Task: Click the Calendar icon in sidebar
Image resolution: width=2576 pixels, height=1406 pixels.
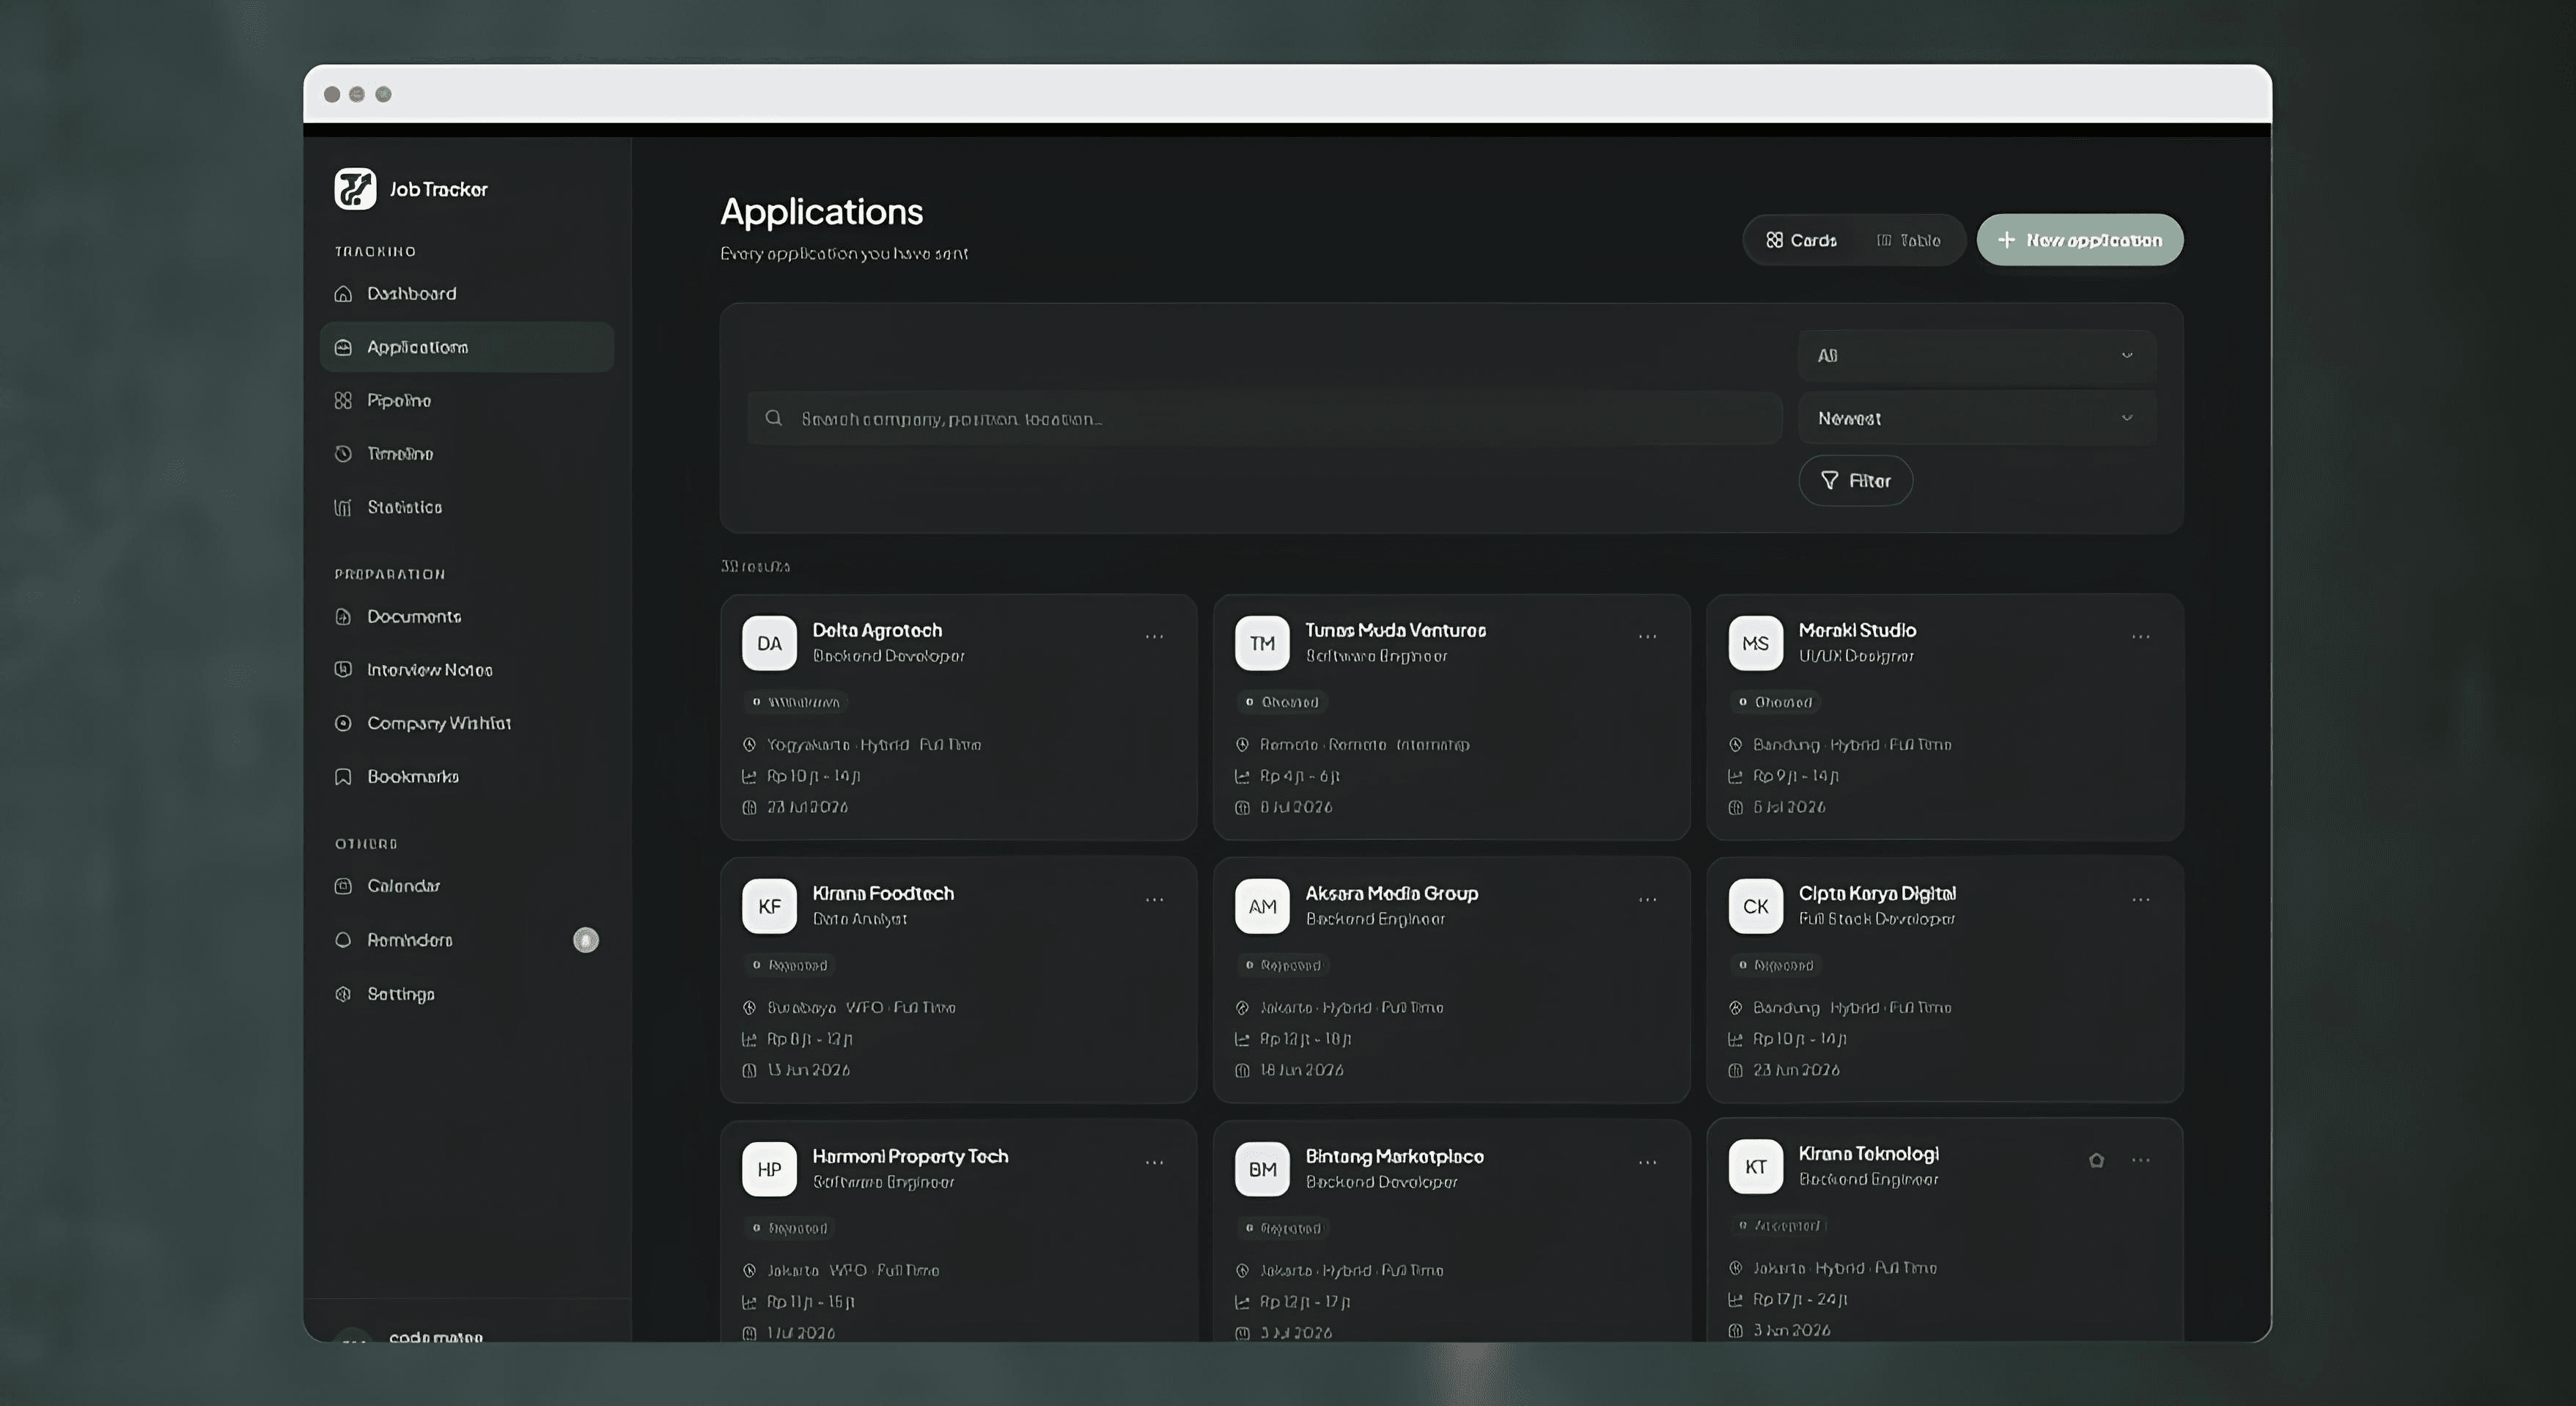Action: click(343, 886)
